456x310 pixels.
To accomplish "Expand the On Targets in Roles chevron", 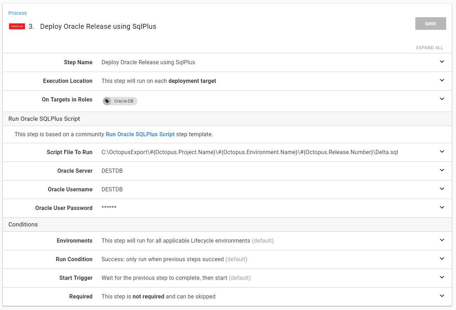I will [442, 99].
